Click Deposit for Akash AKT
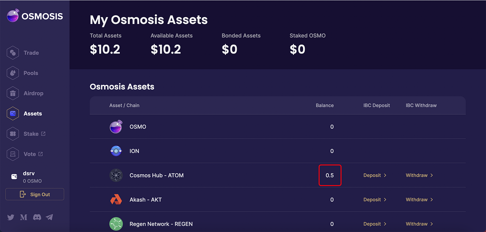 pos(375,200)
